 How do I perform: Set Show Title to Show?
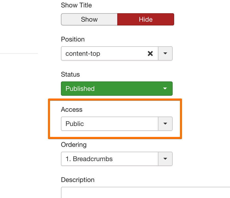[x=89, y=19]
